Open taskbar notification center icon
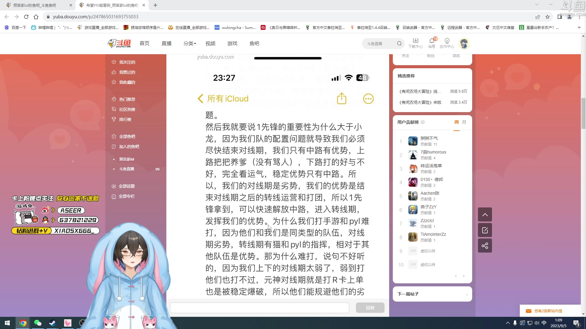The image size is (586, 329). [577, 323]
